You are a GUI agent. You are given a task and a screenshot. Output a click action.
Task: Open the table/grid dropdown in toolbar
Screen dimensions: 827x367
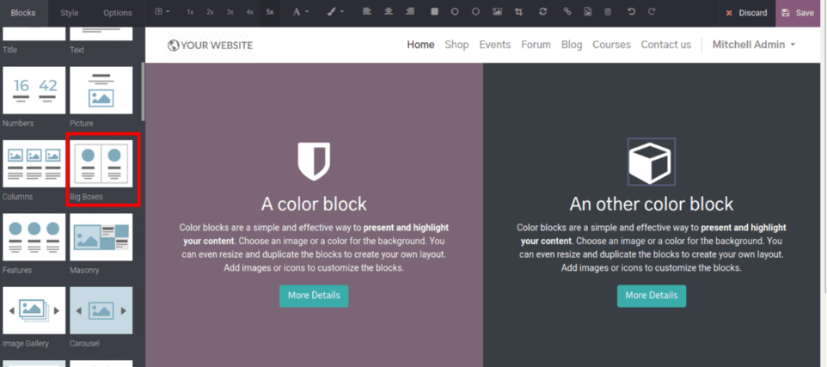click(162, 11)
